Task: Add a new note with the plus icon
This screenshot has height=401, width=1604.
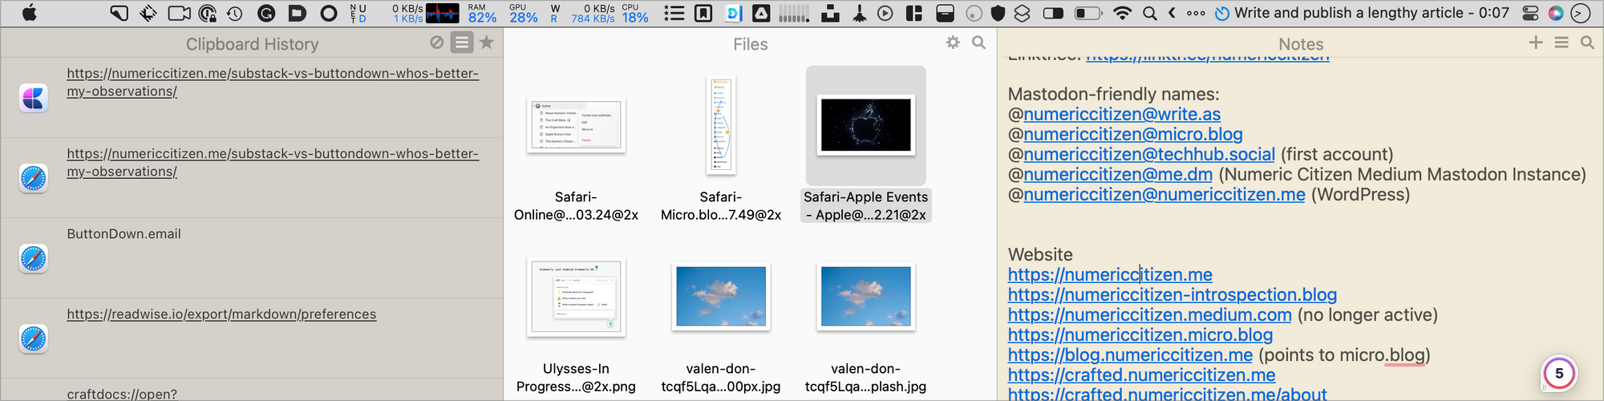Action: [x=1536, y=43]
